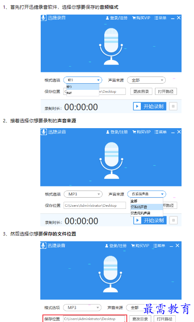Click the 迅捷录音 logo icon in step 1 window
This screenshot has height=322, width=194.
coord(43,17)
